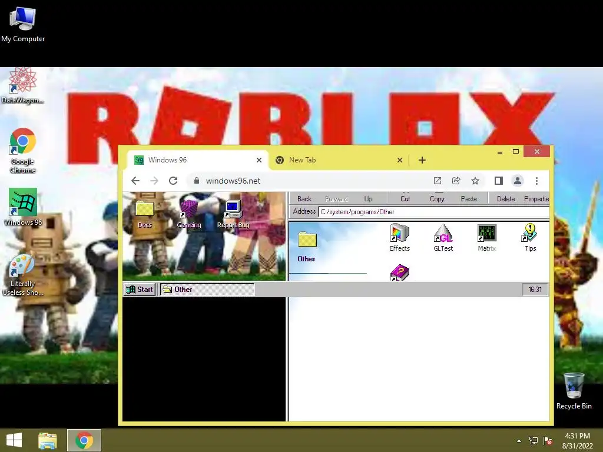Open the DataWagon desktop shortcut

pos(23,85)
